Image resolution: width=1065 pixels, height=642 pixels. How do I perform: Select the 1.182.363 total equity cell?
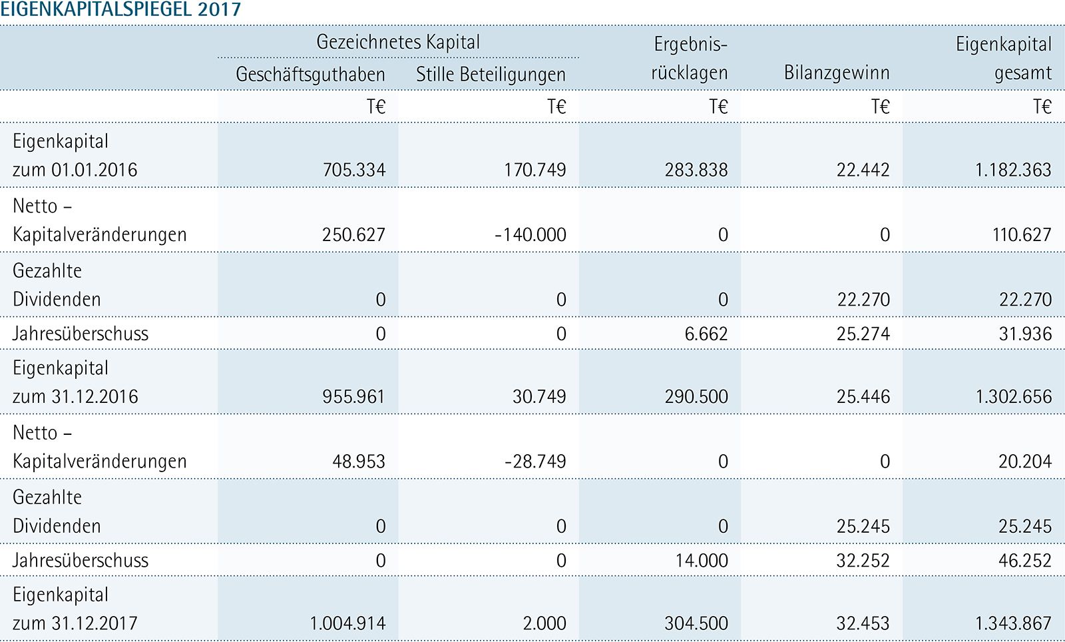(1013, 170)
